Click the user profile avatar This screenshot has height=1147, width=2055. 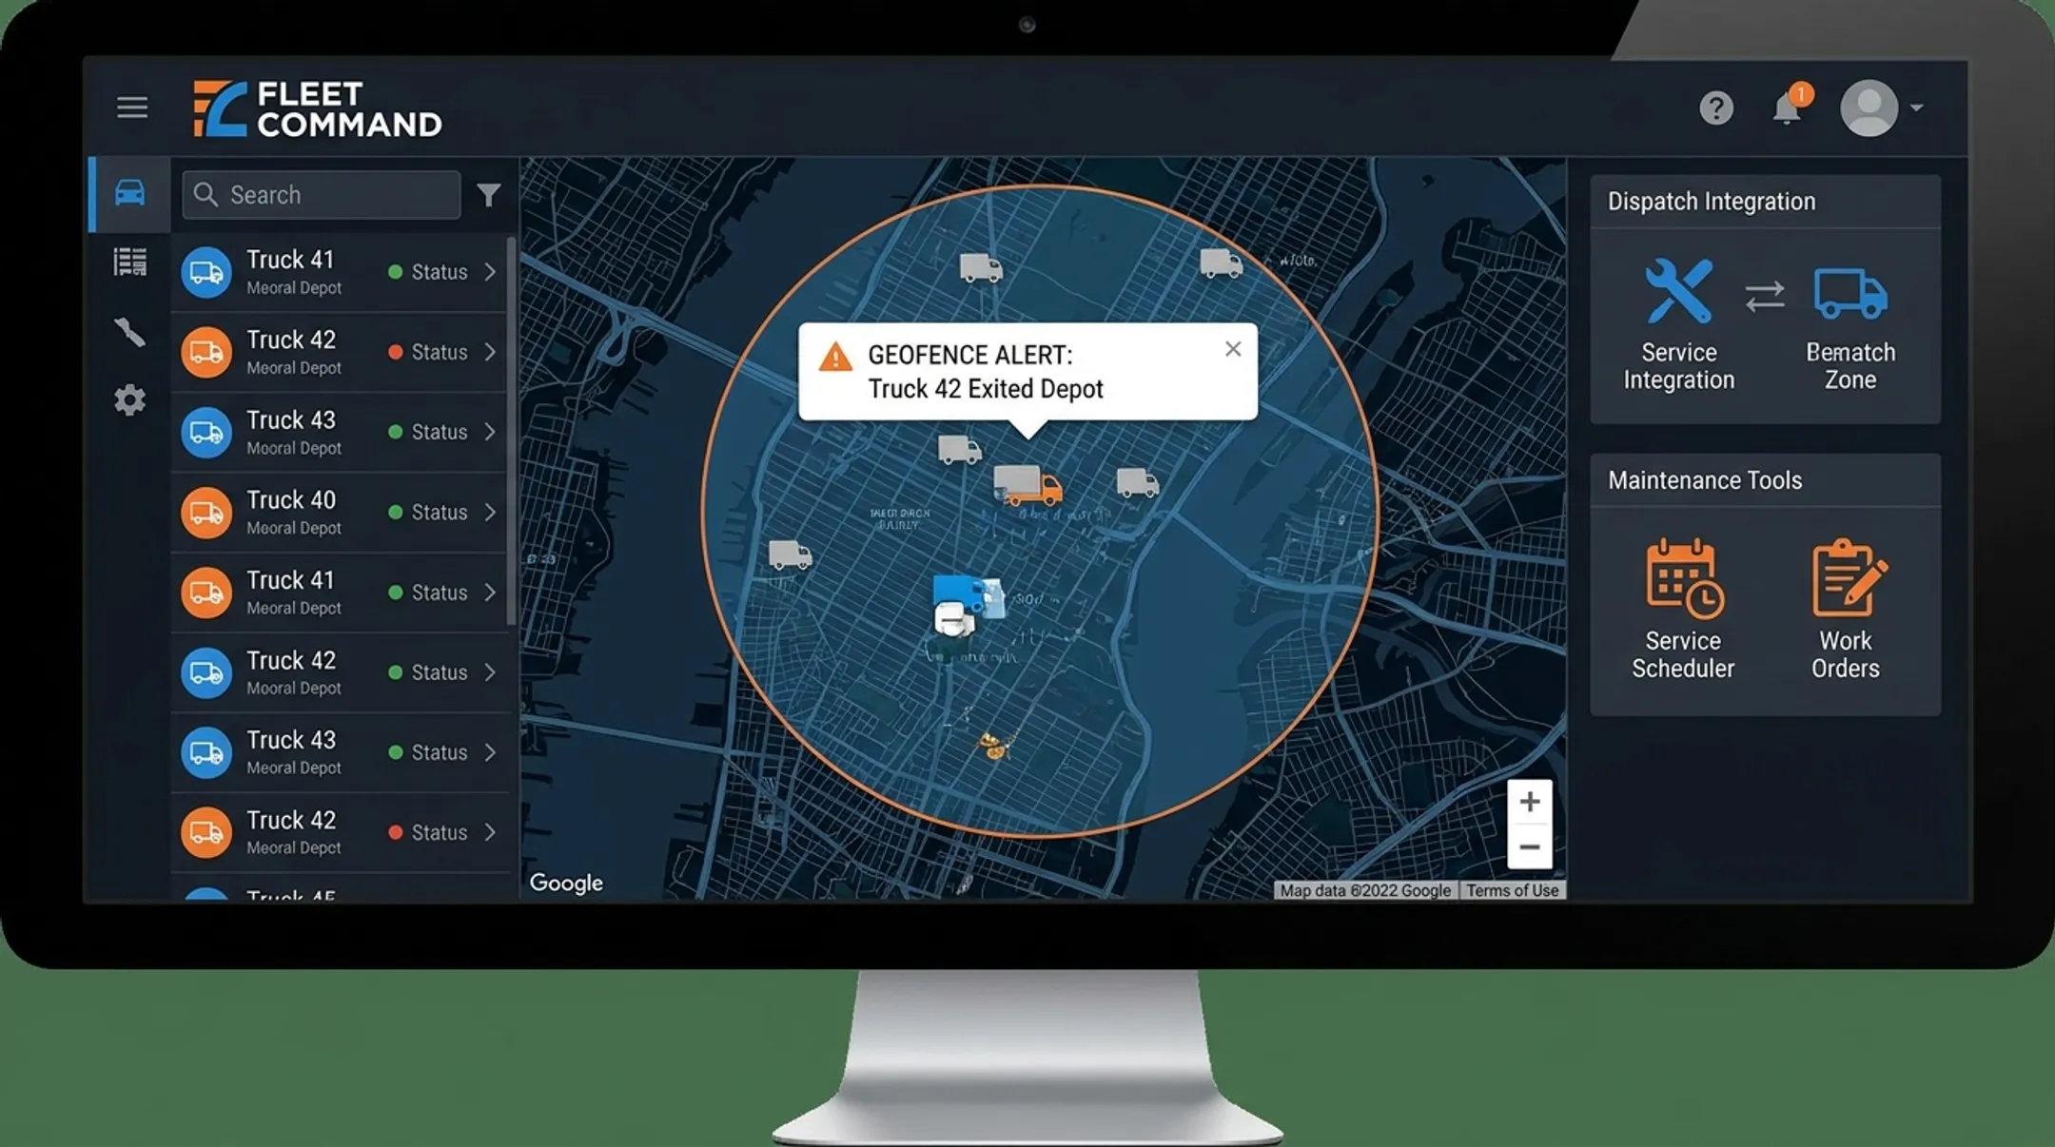pos(1869,108)
